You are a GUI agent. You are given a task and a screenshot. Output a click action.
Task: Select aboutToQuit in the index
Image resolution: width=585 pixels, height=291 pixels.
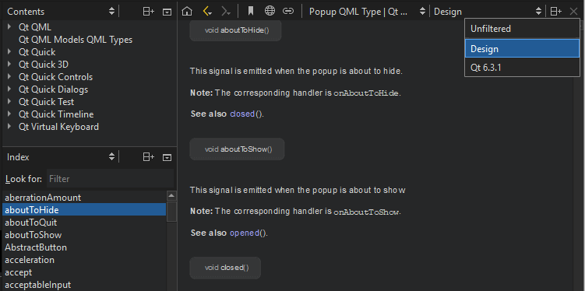(x=84, y=223)
